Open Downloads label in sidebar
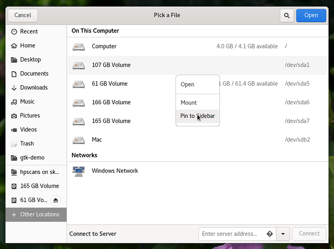334x249 pixels. 34,88
